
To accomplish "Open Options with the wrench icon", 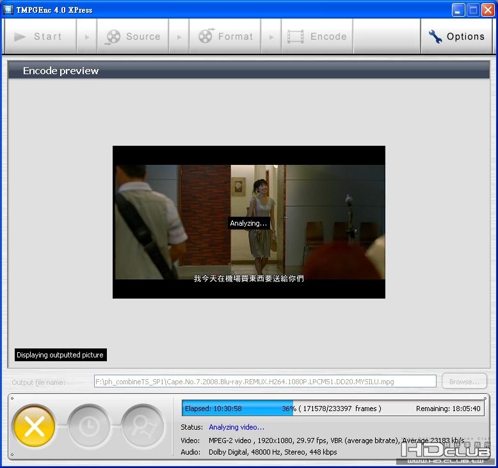I will click(x=456, y=36).
